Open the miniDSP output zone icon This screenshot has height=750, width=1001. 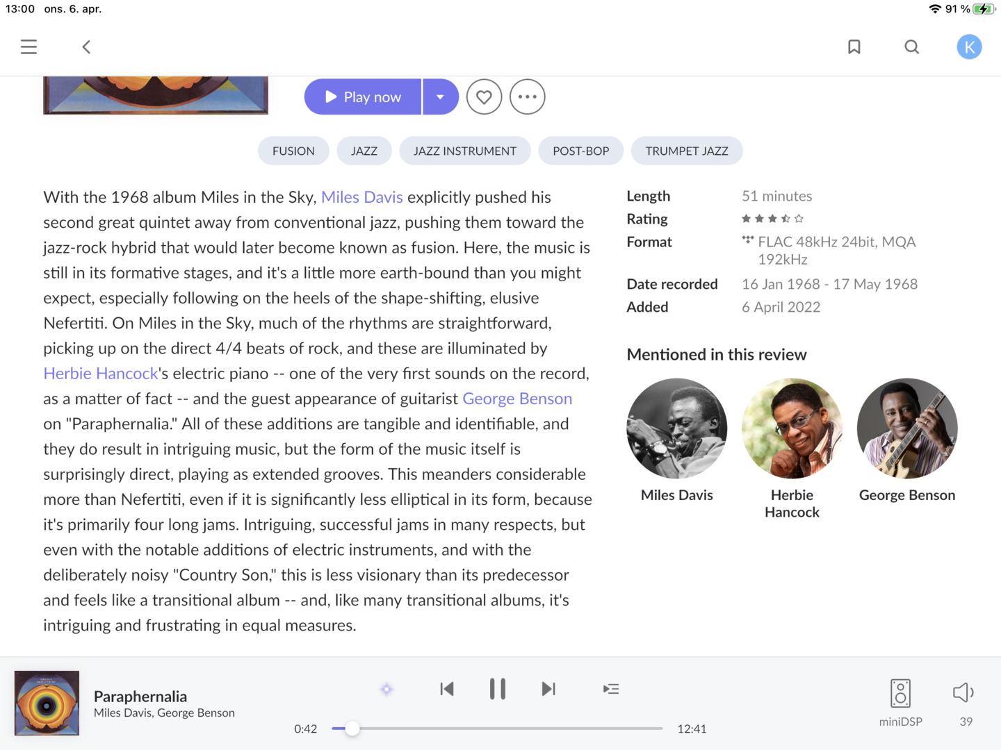click(x=900, y=693)
